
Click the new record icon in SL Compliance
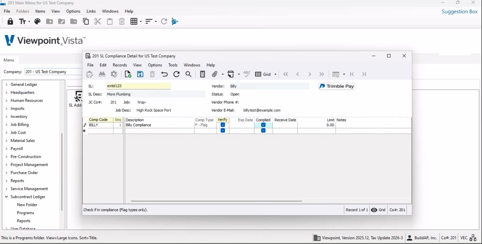click(128, 74)
